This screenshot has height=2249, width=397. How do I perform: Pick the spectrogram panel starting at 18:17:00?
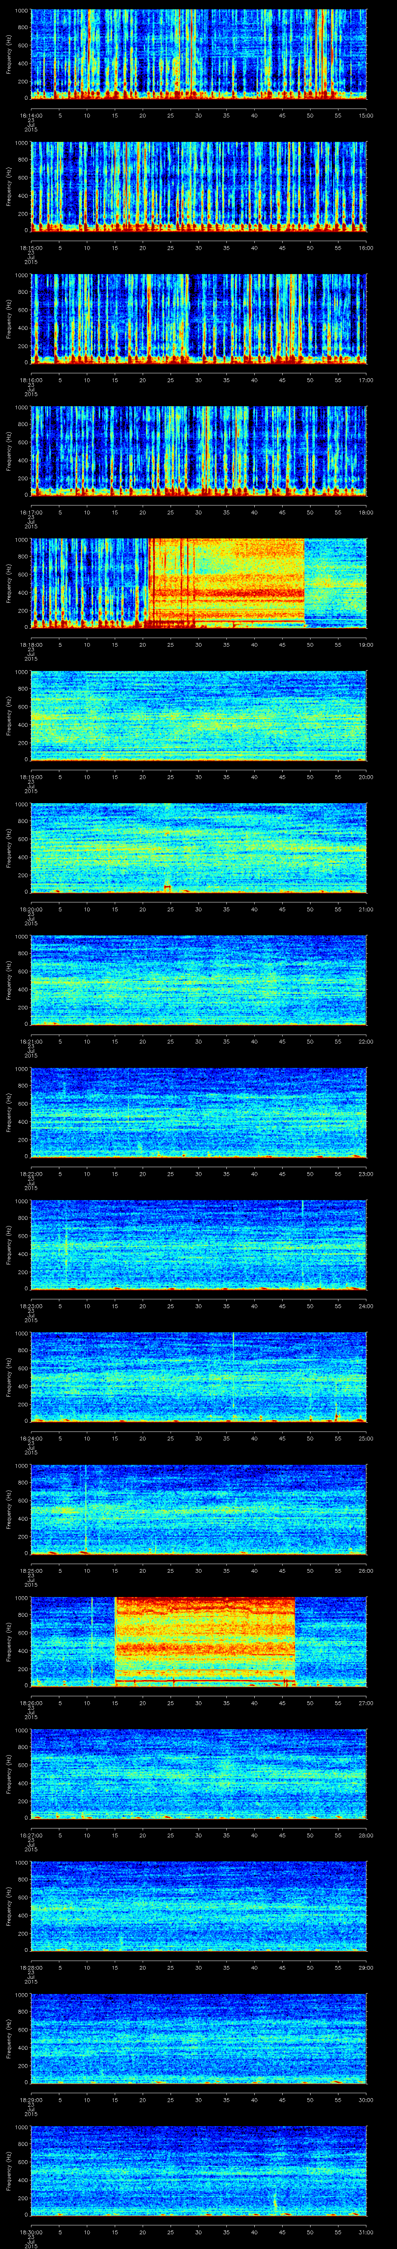click(199, 450)
